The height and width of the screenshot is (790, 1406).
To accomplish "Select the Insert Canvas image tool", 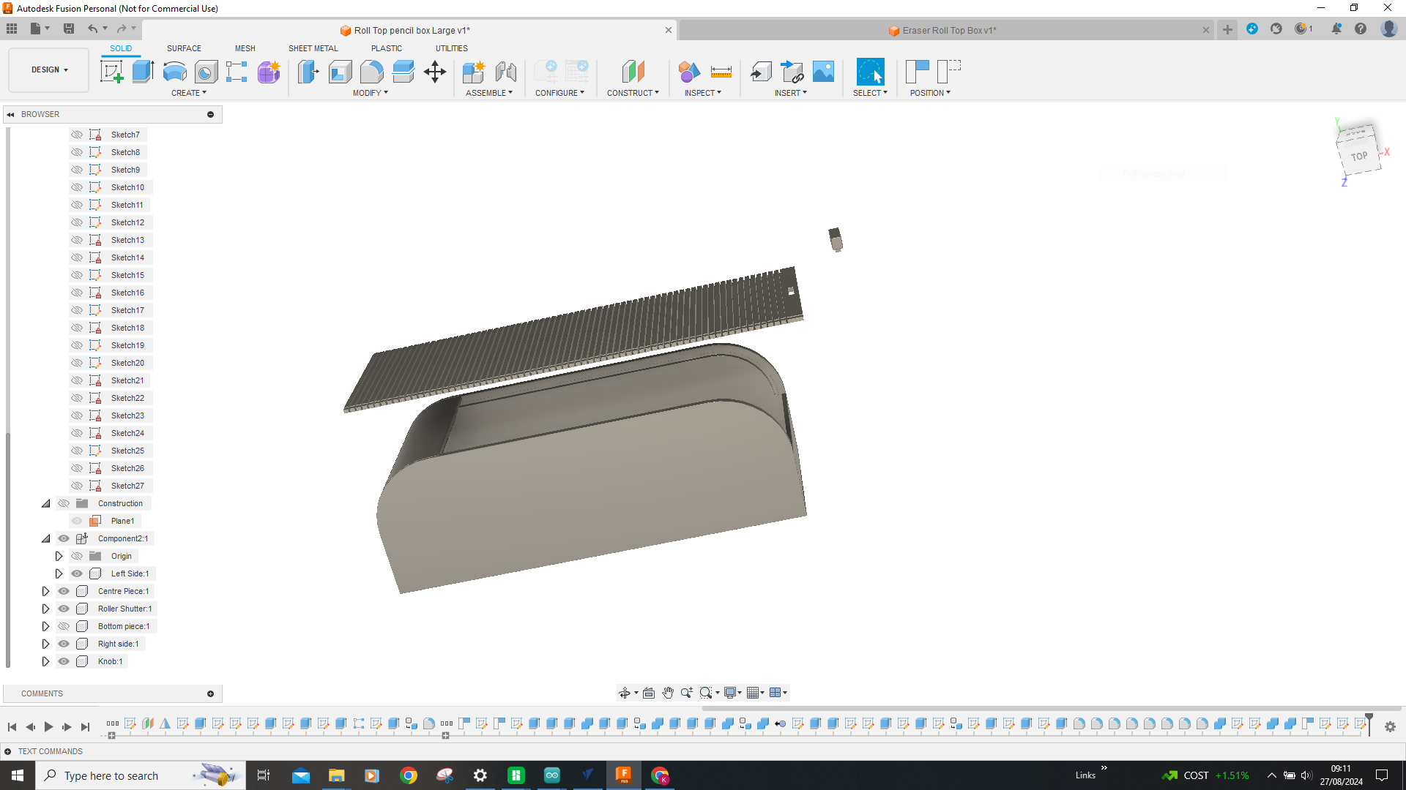I will tap(824, 72).
